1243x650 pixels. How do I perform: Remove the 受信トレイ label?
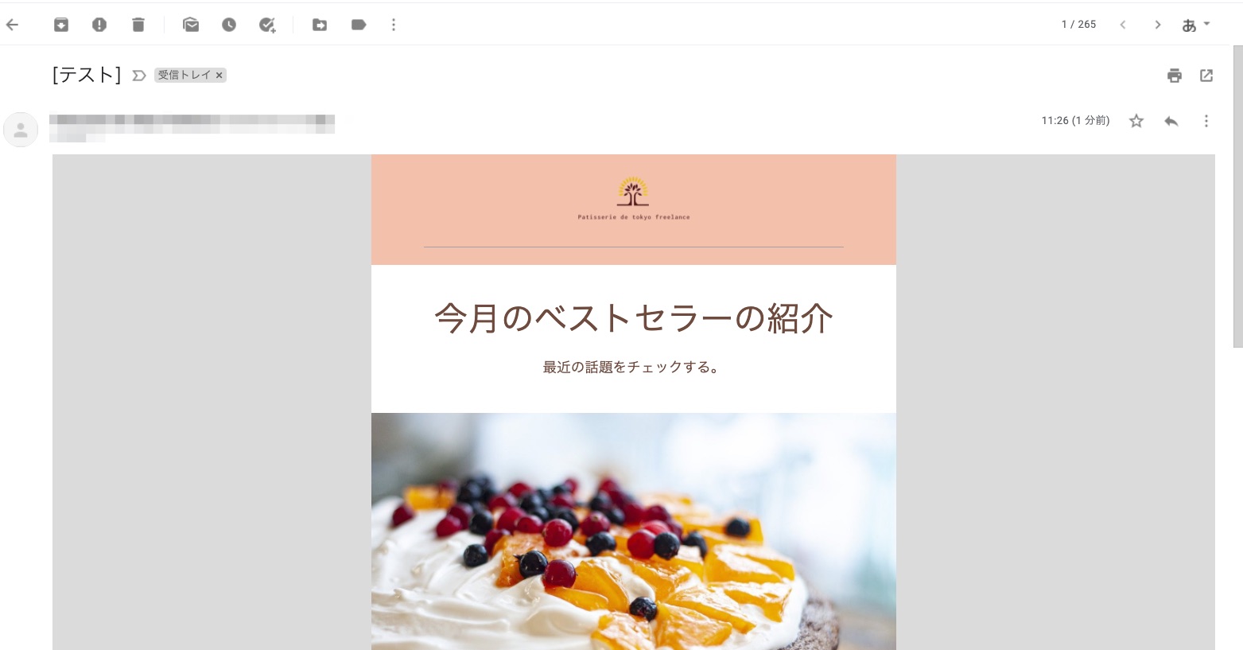219,76
